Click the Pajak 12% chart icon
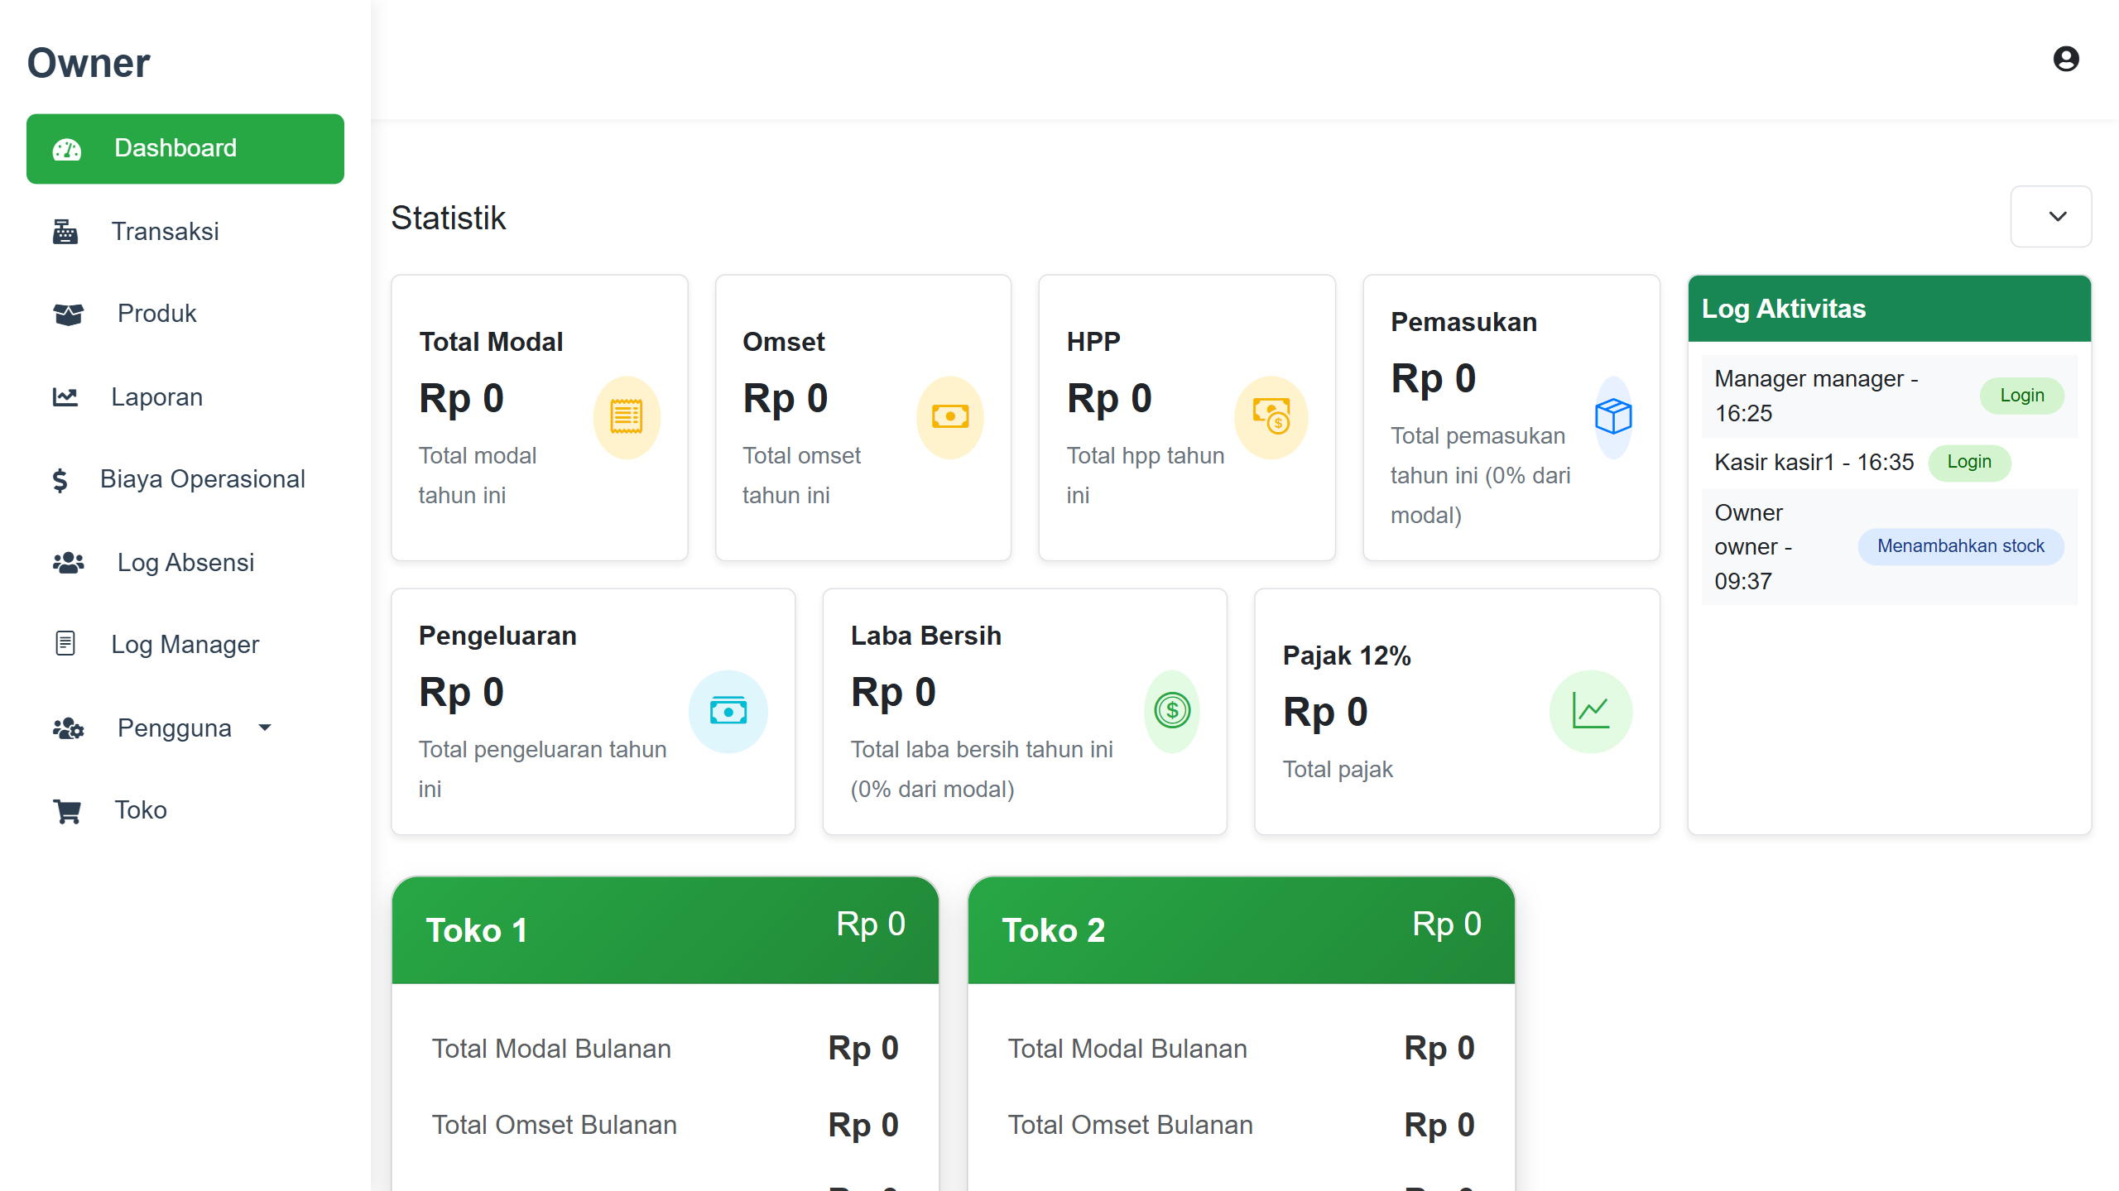The height and width of the screenshot is (1191, 2119). [1590, 711]
